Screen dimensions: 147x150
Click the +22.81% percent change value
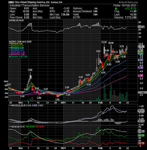coord(131,9)
